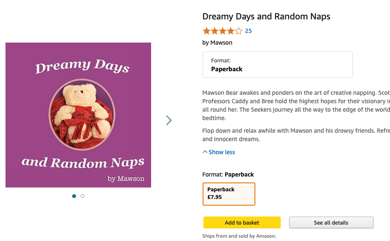Collapse description with Show less
Viewport: 390px width, 241px height.
click(221, 152)
